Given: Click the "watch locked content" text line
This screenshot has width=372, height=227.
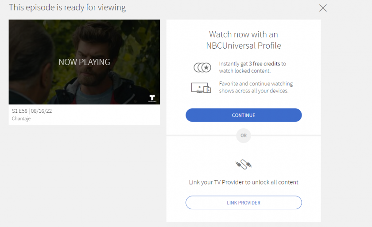Looking at the screenshot, I should pyautogui.click(x=244, y=71).
